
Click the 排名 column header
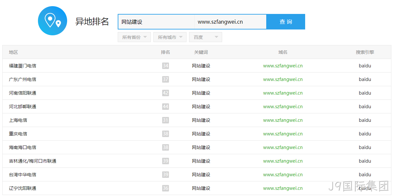point(165,52)
